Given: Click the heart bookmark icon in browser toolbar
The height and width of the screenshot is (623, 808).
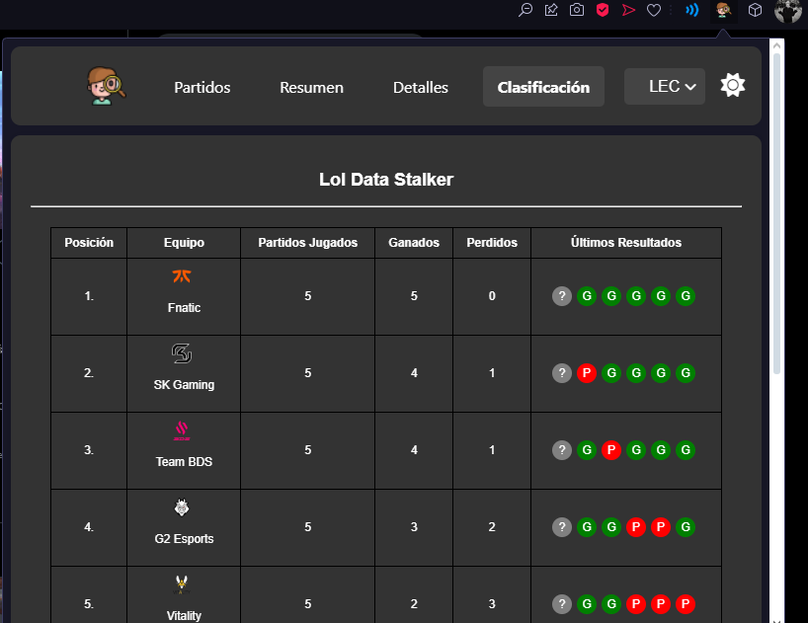Looking at the screenshot, I should [654, 10].
